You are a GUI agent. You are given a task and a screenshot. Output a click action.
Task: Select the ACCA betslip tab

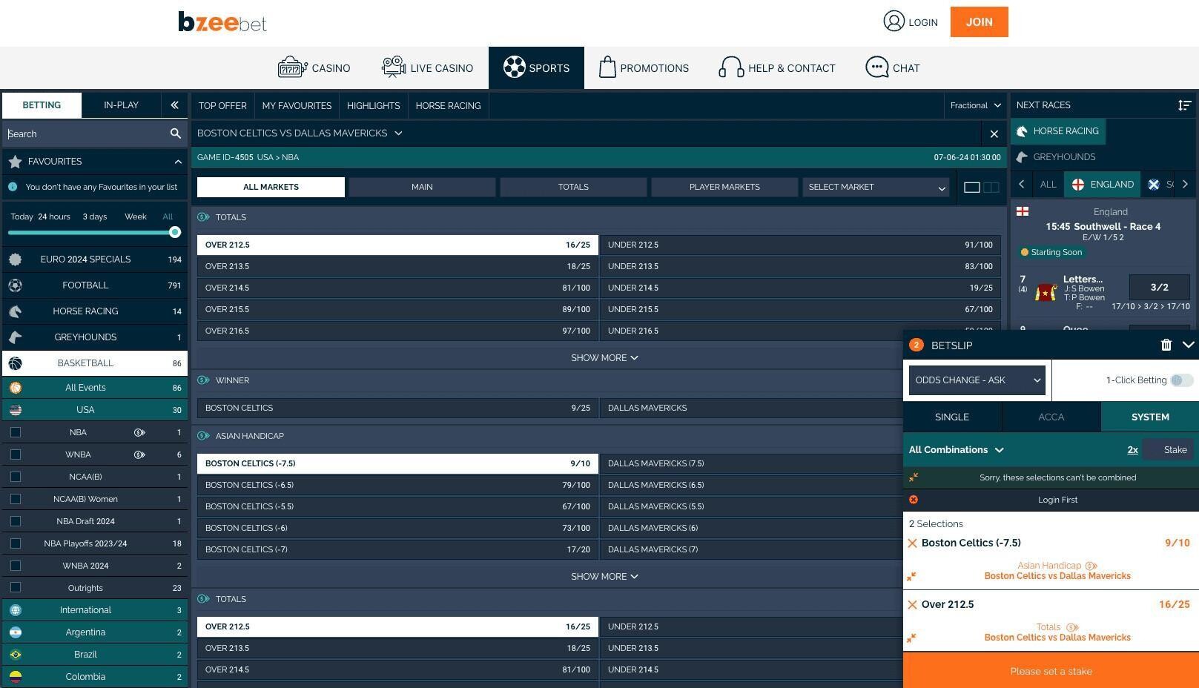1051,417
